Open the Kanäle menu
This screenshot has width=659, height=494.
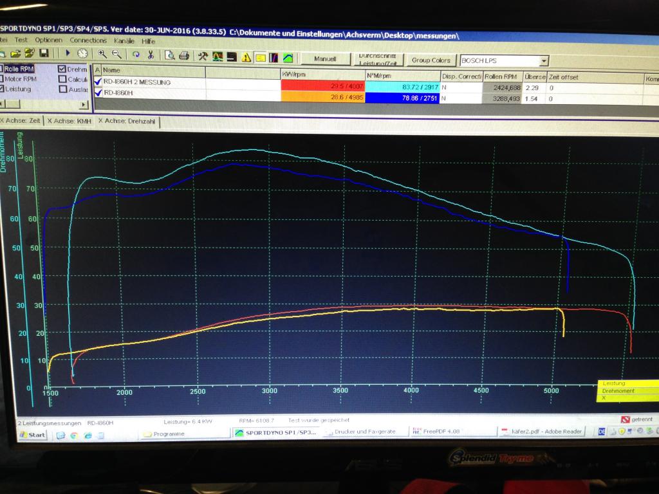pyautogui.click(x=124, y=41)
